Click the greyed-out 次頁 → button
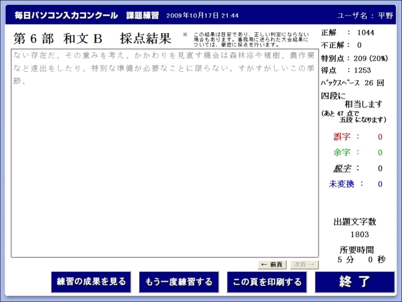 pos(304,264)
